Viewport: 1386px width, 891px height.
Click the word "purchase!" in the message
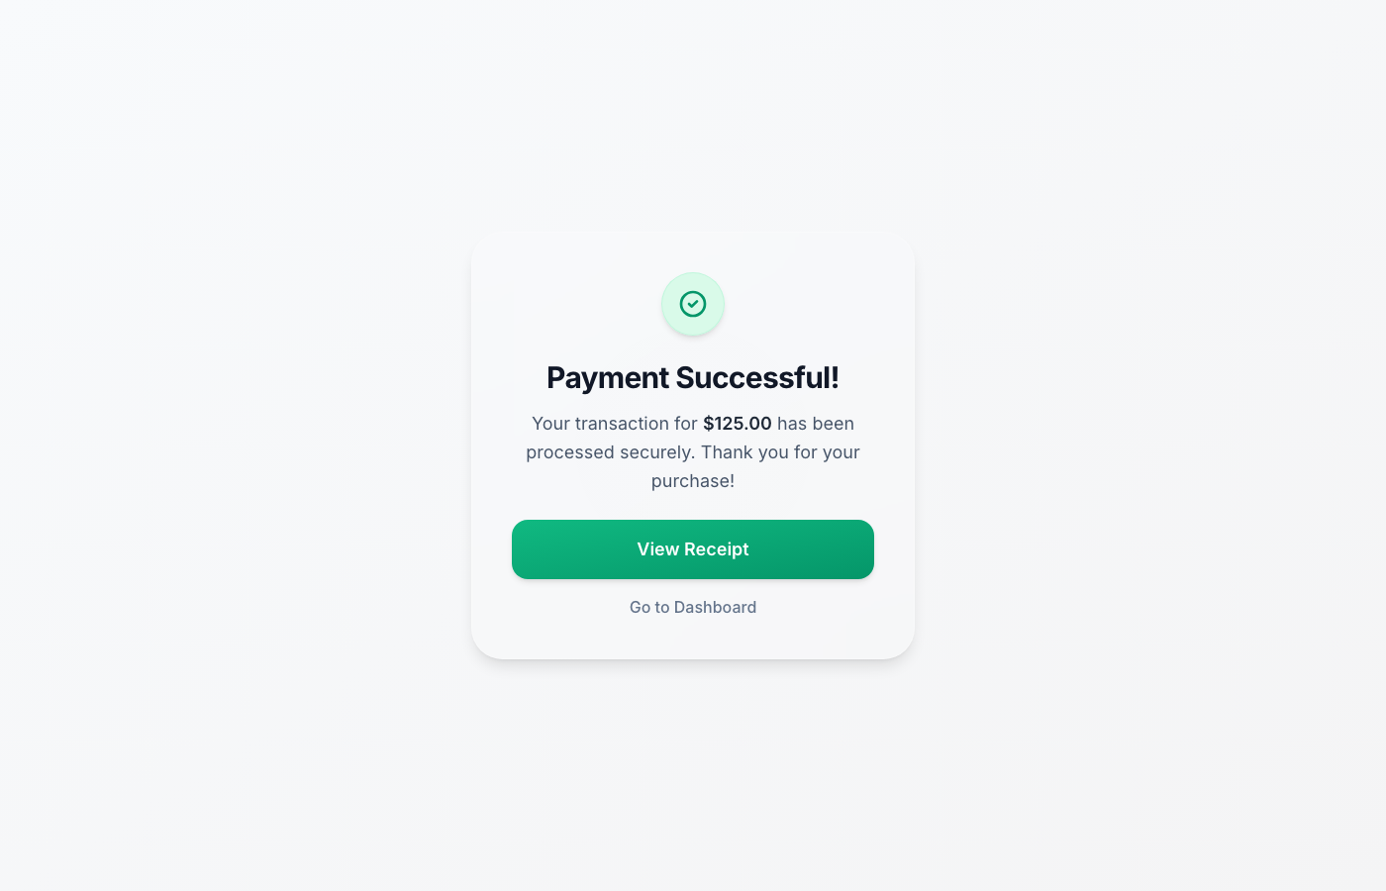pos(693,481)
